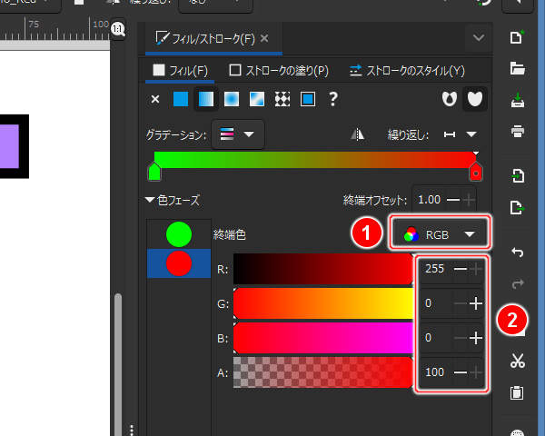Choose the nonzero fill rule heart icon
The image size is (545, 436).
(x=475, y=99)
